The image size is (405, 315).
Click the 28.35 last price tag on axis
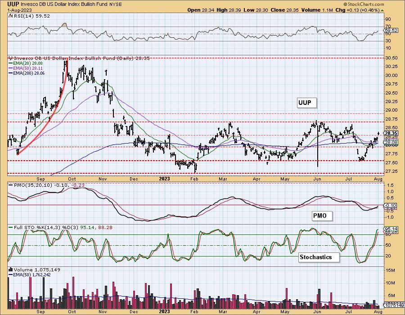tap(391, 133)
